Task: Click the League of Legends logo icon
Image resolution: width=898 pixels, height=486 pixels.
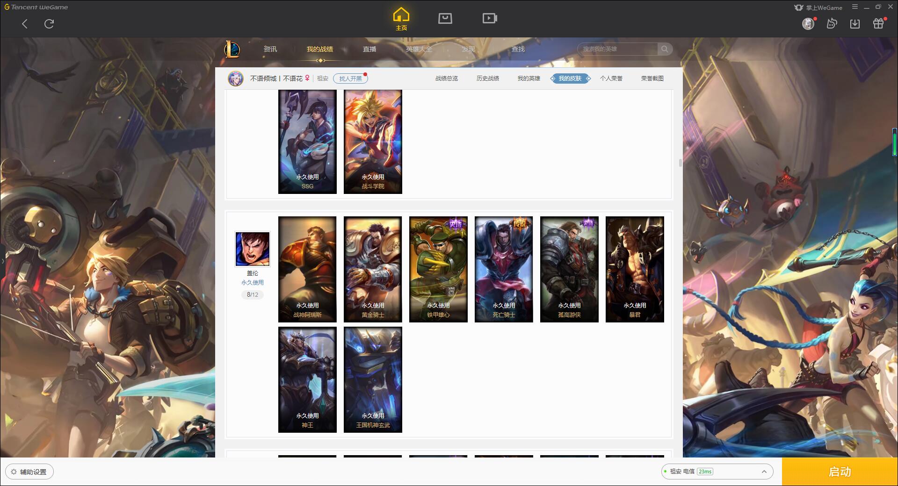Action: coord(232,49)
